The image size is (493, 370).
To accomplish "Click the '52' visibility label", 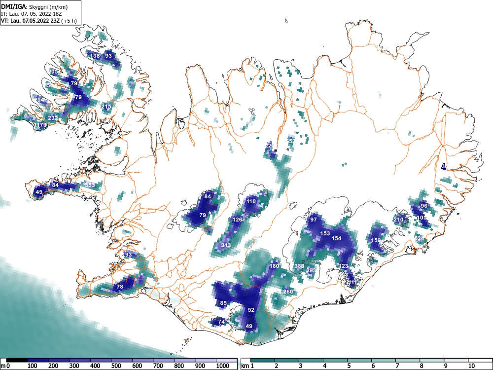I will click(251, 310).
